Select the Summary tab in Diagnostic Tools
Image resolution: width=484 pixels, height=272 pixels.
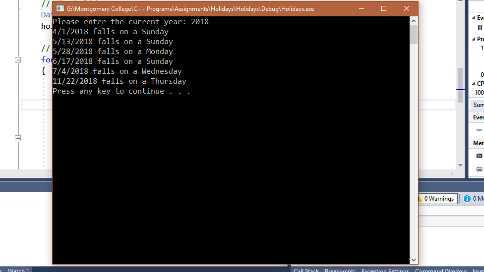click(478, 105)
